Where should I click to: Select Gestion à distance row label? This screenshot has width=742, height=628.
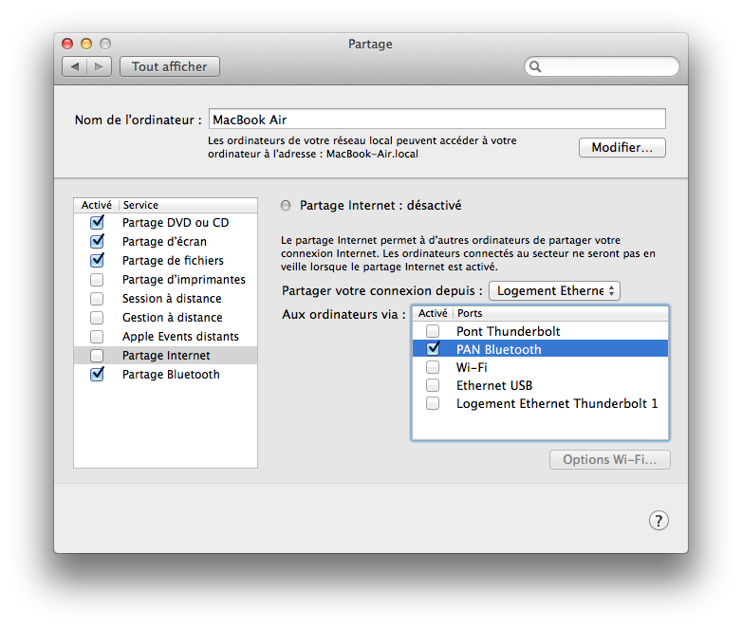(173, 318)
